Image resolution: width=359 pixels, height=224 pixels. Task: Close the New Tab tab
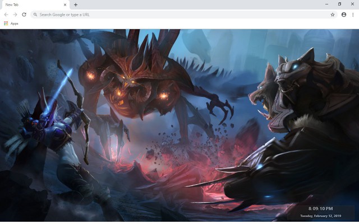click(x=65, y=4)
